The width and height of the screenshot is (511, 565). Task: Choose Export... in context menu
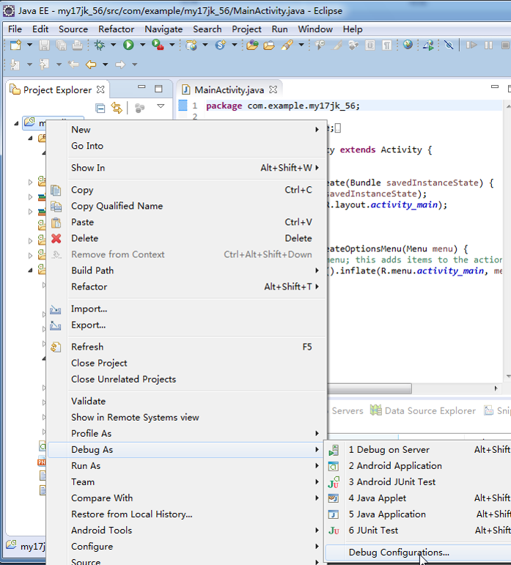click(x=187, y=325)
